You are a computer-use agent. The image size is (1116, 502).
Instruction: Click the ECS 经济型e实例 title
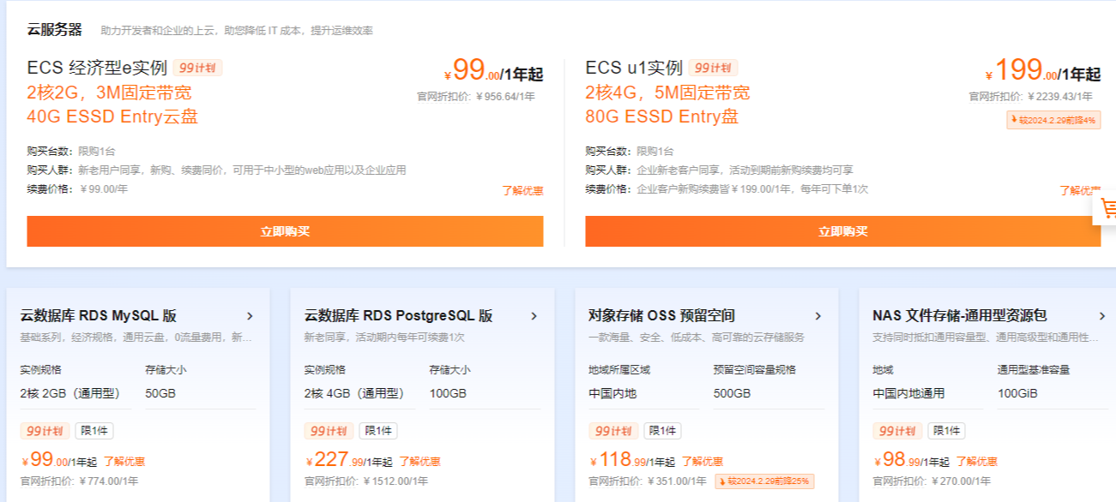tap(97, 69)
